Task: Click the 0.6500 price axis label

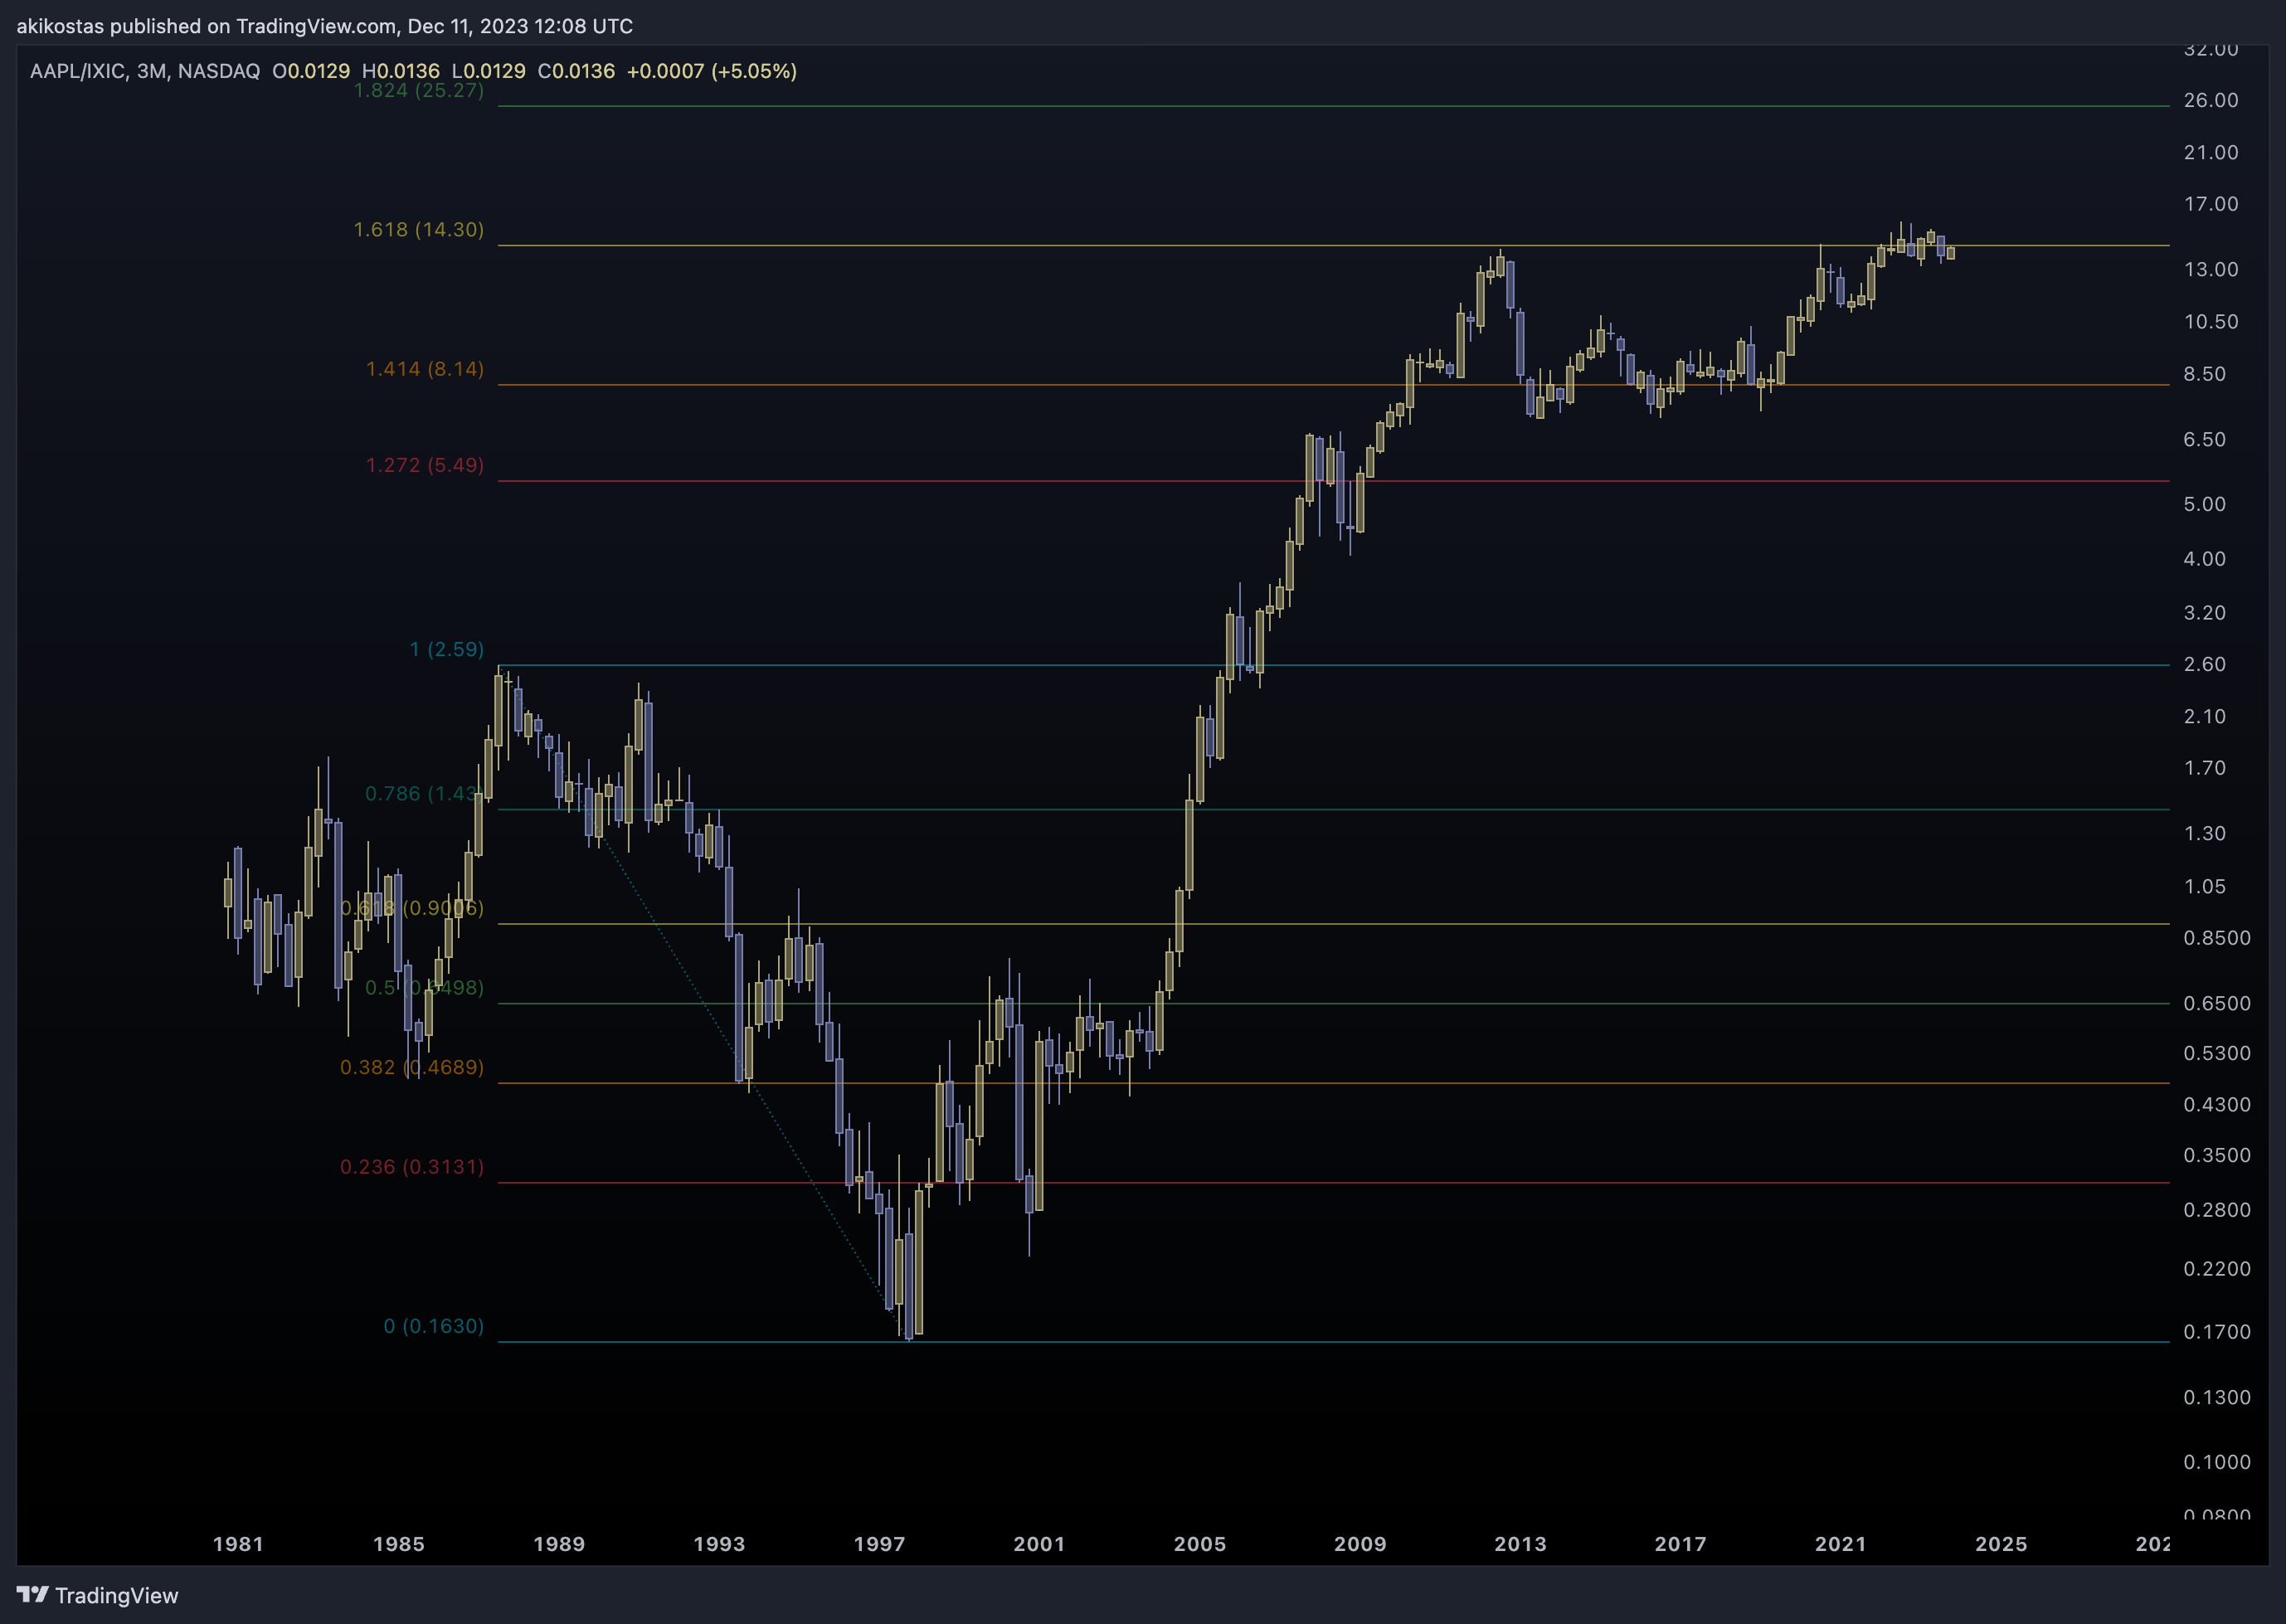Action: [2217, 1003]
